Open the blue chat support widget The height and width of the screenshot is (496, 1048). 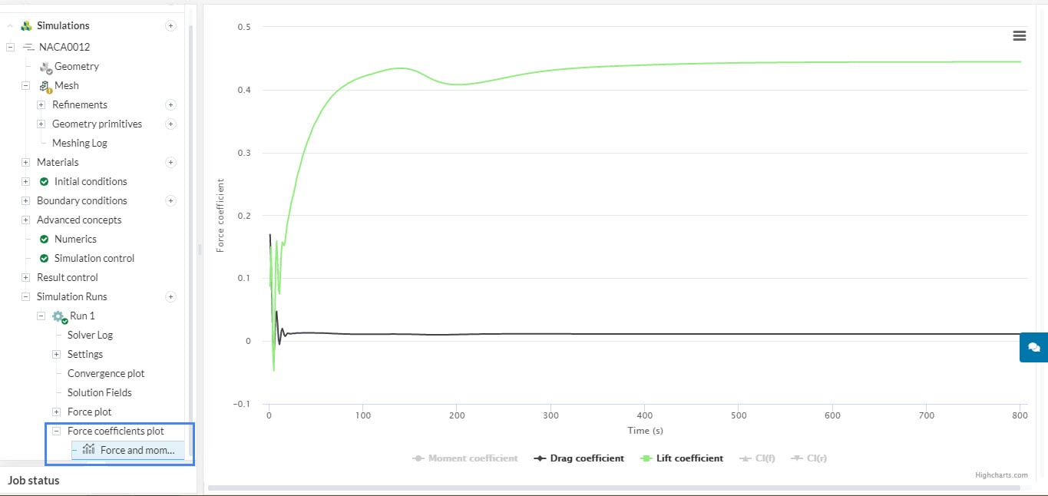point(1033,347)
